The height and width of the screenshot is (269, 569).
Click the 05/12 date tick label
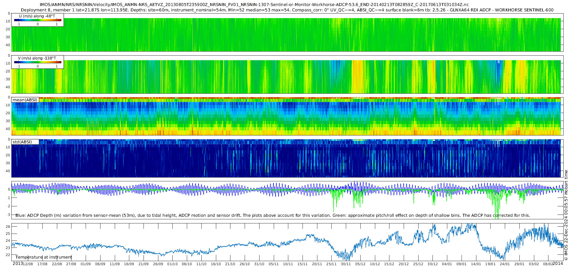(x=360, y=264)
